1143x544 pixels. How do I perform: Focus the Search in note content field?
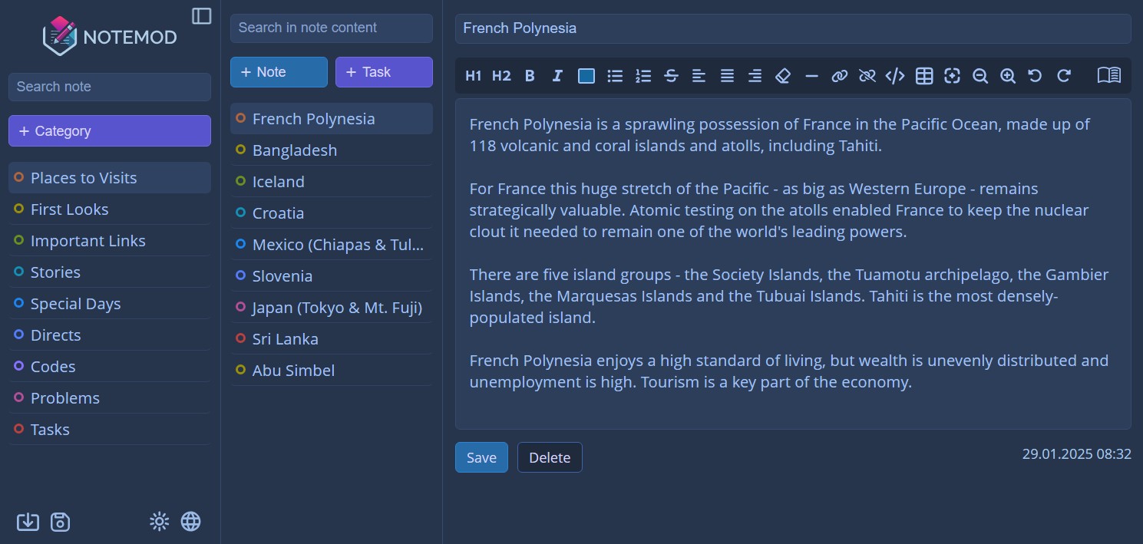coord(332,28)
